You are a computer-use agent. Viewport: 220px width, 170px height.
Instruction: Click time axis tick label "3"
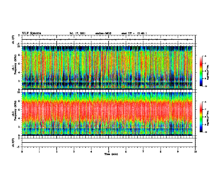[74, 152]
